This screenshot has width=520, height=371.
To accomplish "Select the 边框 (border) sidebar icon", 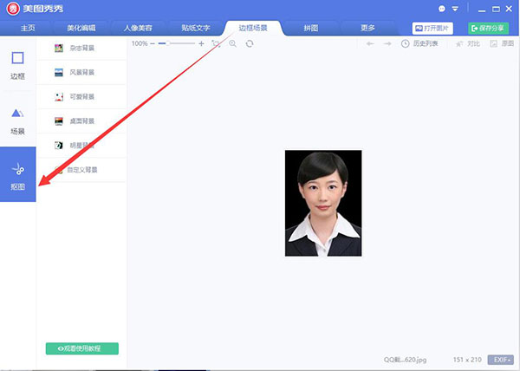I will [17, 65].
